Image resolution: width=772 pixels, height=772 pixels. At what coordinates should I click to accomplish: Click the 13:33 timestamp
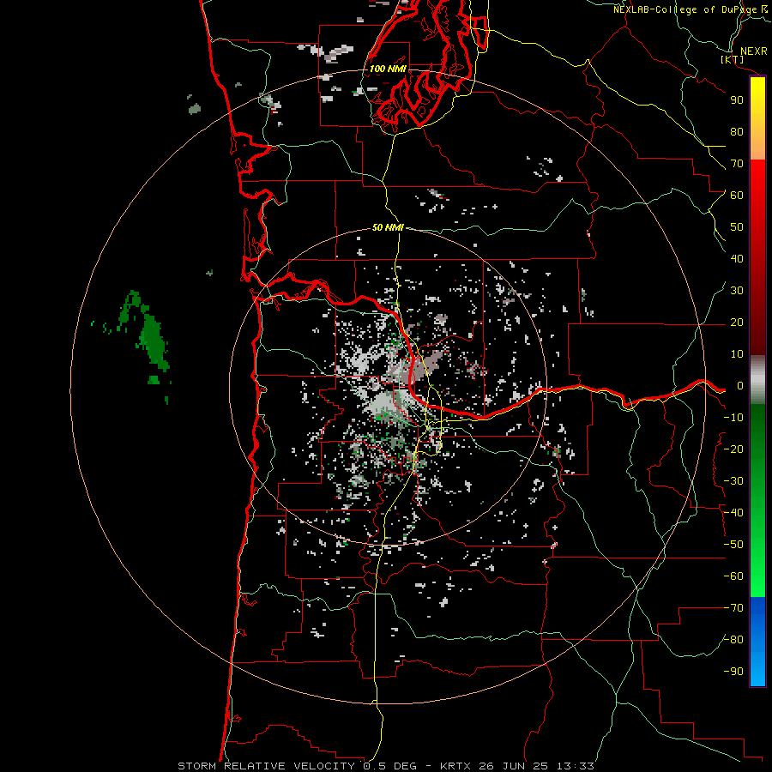tap(575, 766)
